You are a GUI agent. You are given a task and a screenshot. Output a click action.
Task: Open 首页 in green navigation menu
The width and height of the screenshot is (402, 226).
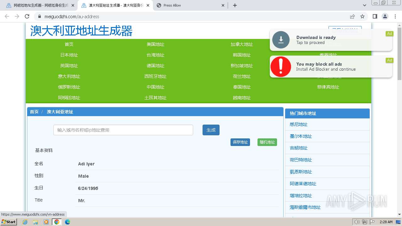69,44
